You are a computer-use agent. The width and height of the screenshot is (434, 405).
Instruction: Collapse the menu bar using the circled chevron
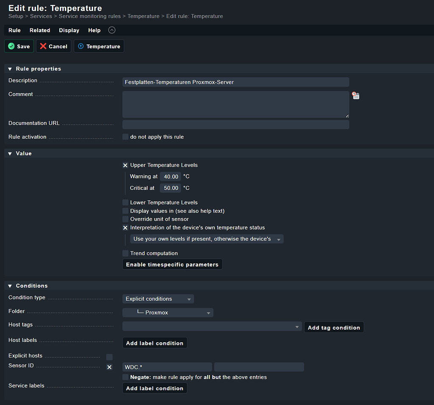(x=112, y=30)
